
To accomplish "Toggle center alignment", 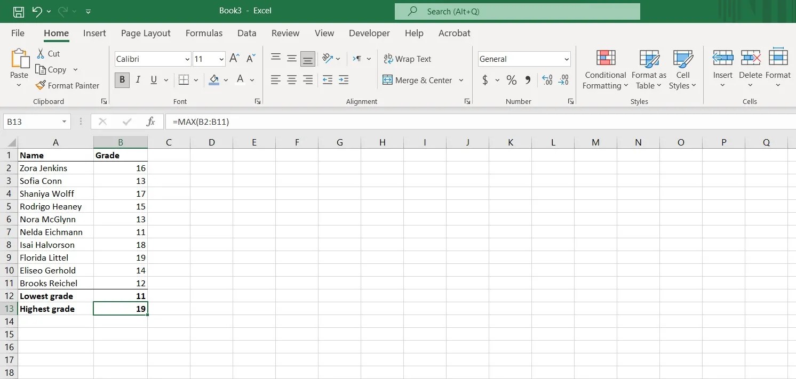I will point(291,80).
